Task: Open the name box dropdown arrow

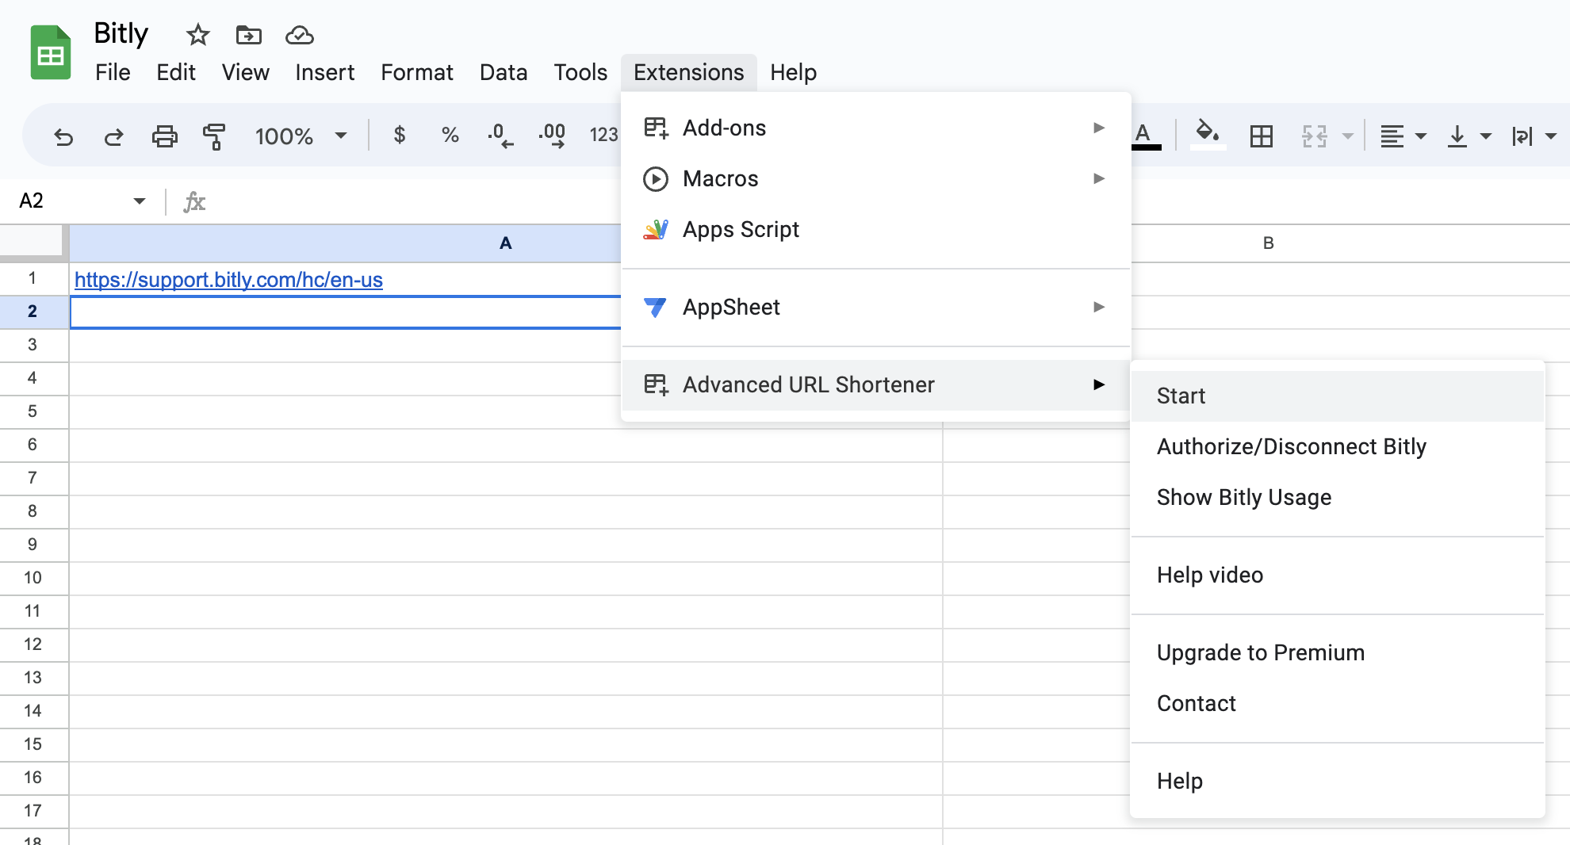Action: point(140,201)
